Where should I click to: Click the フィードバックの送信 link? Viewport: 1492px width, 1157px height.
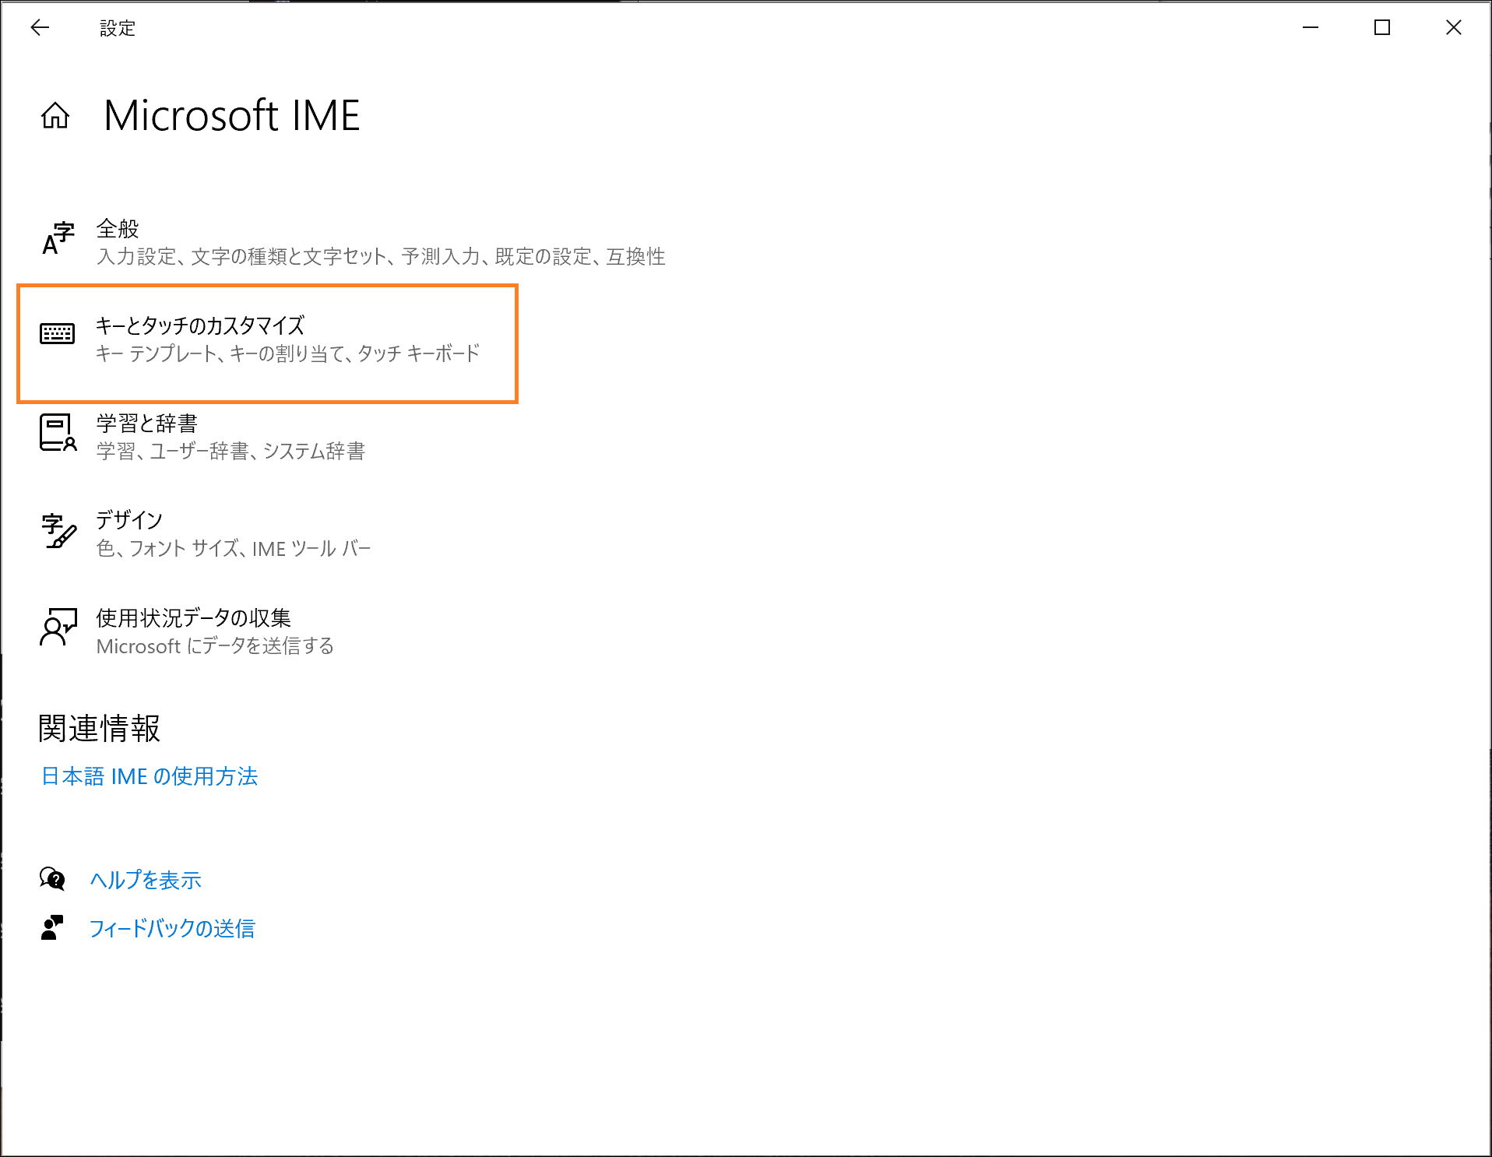[172, 928]
